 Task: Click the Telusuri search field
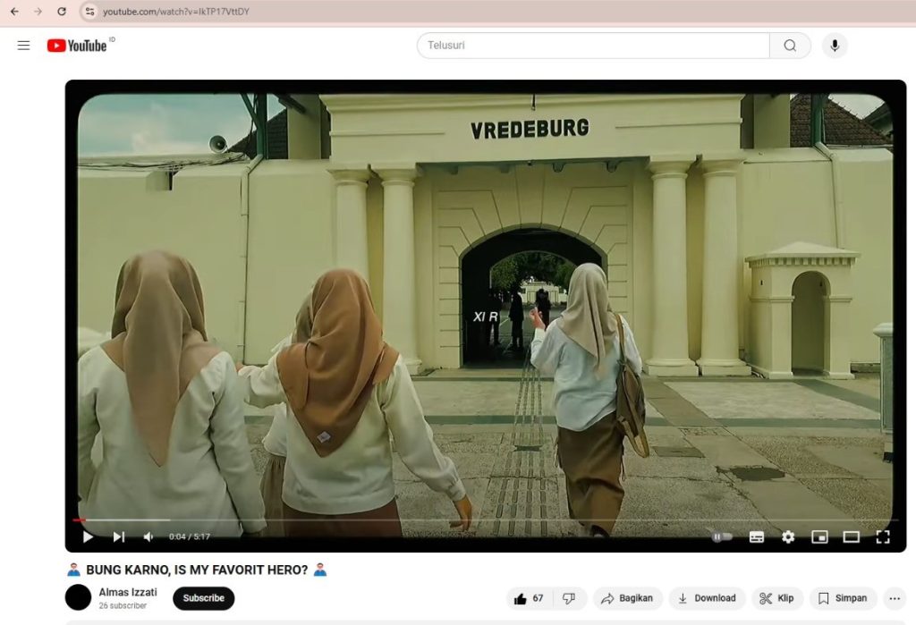[x=592, y=46]
